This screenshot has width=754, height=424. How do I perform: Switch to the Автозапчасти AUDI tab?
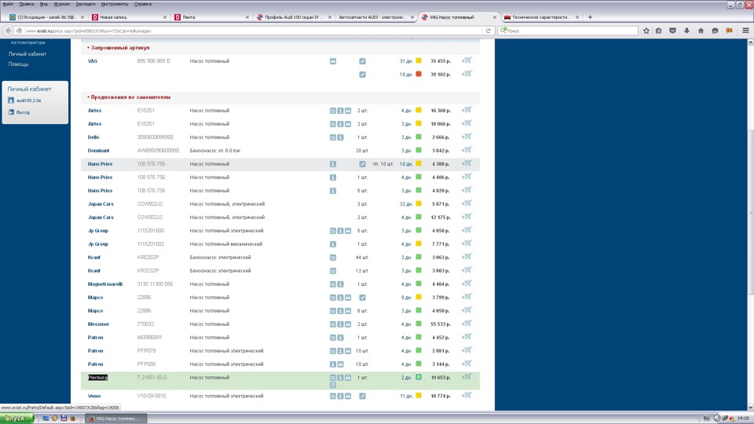[x=375, y=17]
